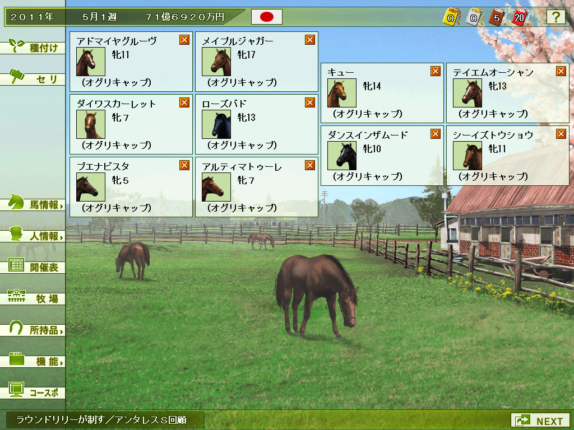
Task: Open the コースポ newspaper menu
Action: pyautogui.click(x=33, y=392)
